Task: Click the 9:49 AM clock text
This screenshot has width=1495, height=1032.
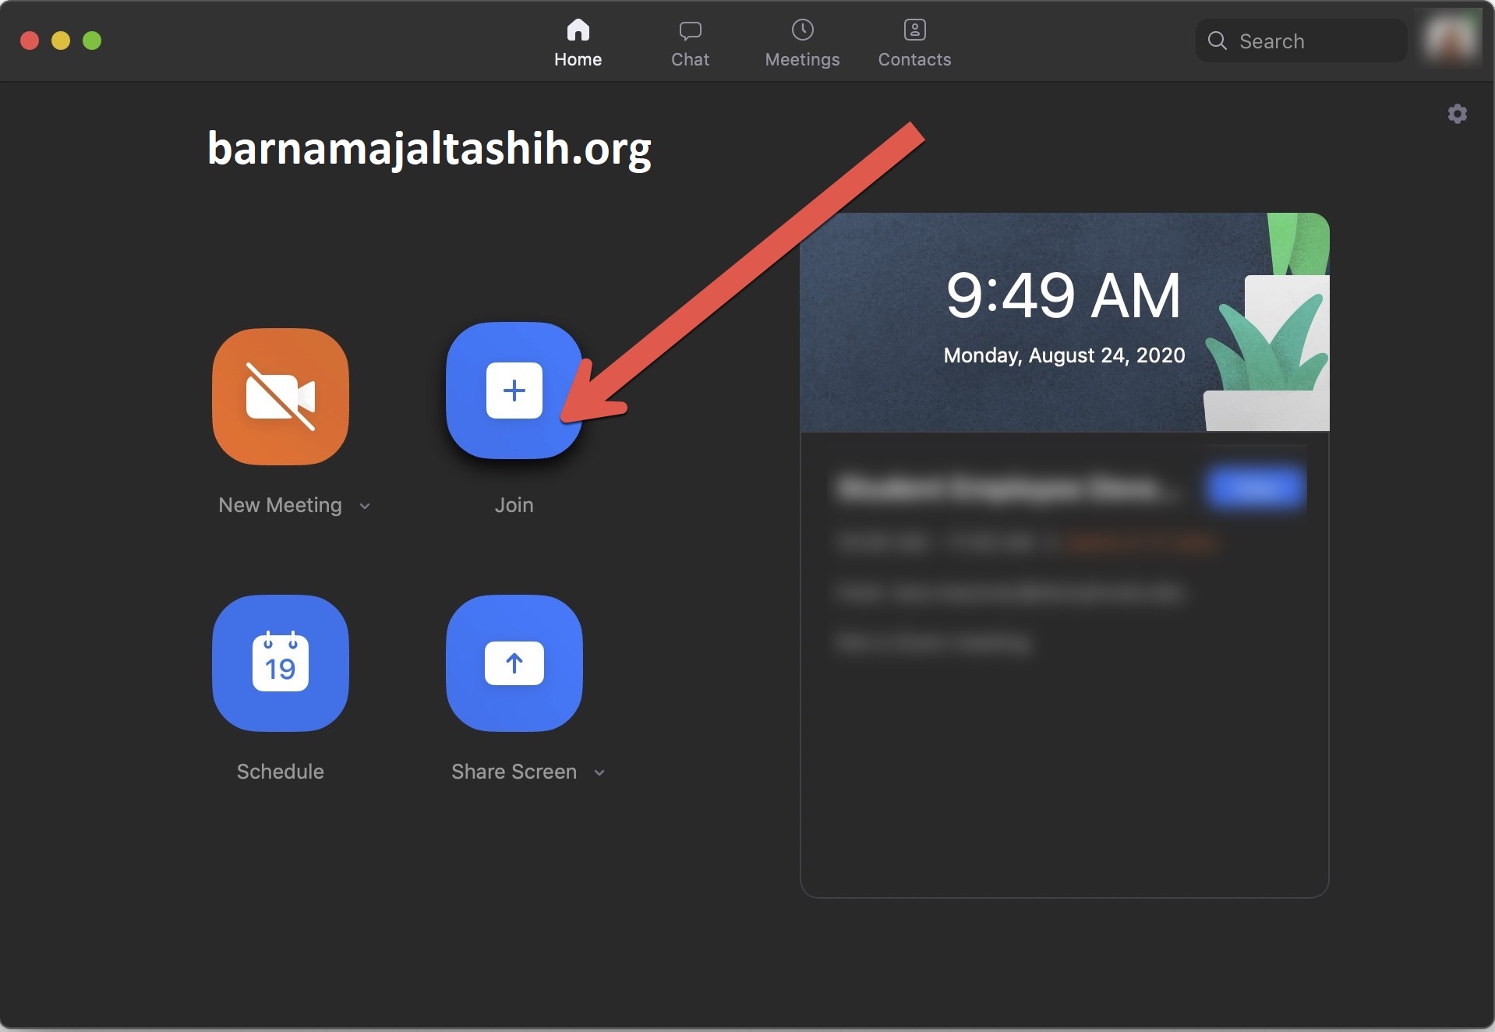Action: pyautogui.click(x=1063, y=296)
